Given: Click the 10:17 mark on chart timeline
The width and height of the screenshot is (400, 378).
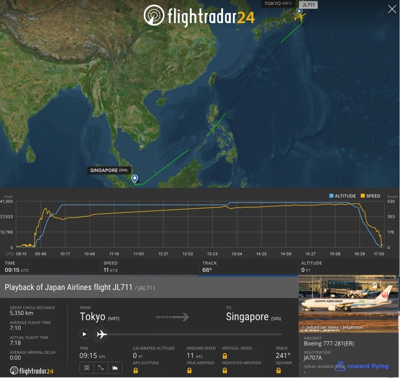Looking at the screenshot, I should pos(65,254).
